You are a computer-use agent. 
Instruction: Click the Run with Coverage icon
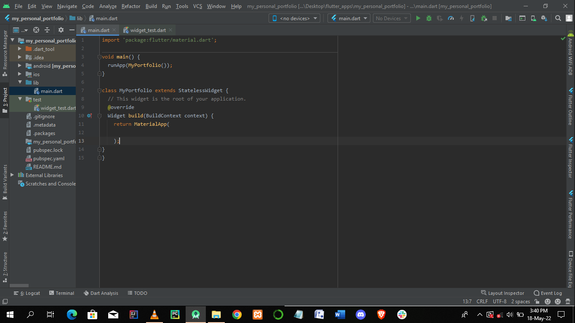(x=440, y=19)
